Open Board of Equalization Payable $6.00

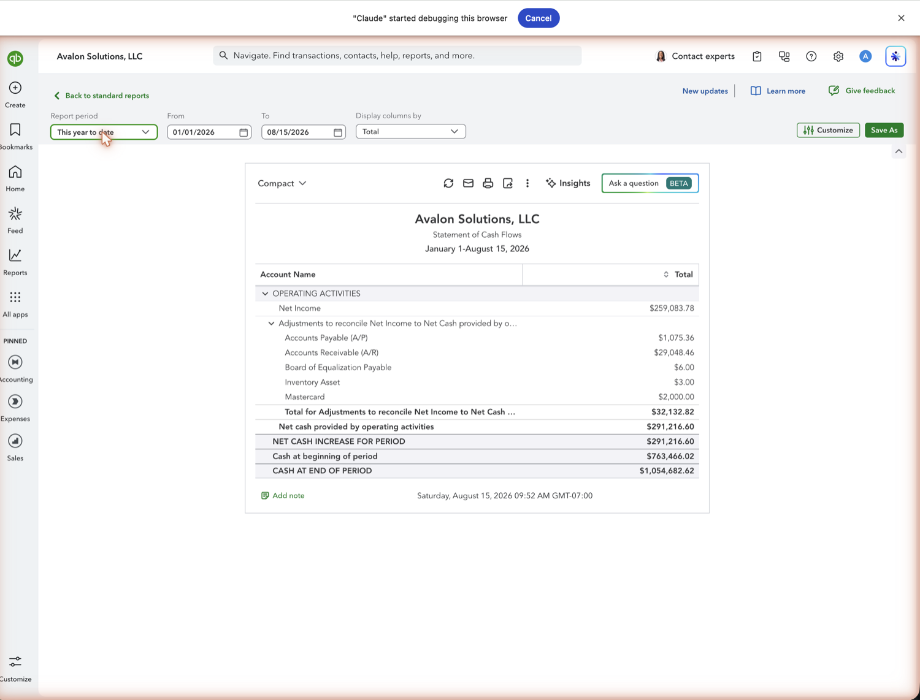pyautogui.click(x=684, y=367)
